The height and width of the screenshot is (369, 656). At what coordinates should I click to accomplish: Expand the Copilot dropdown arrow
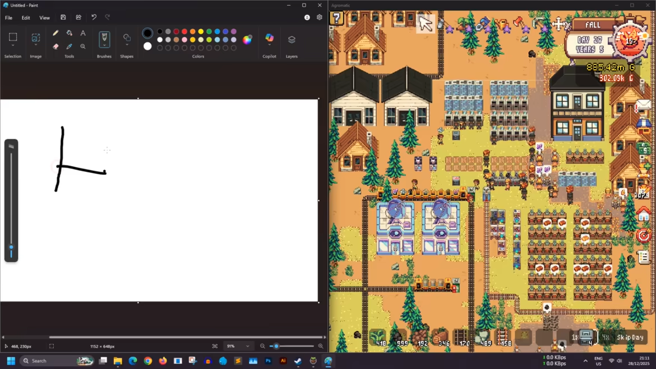pos(270,45)
